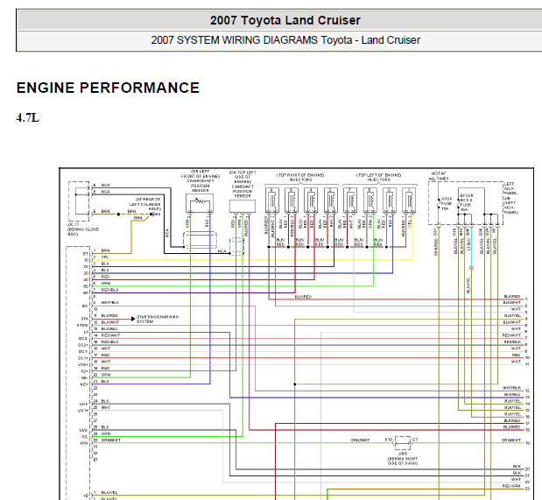Viewport: 542px width, 500px height.
Task: Click injector number 1 symbol with YEL wire
Action: pos(409,201)
